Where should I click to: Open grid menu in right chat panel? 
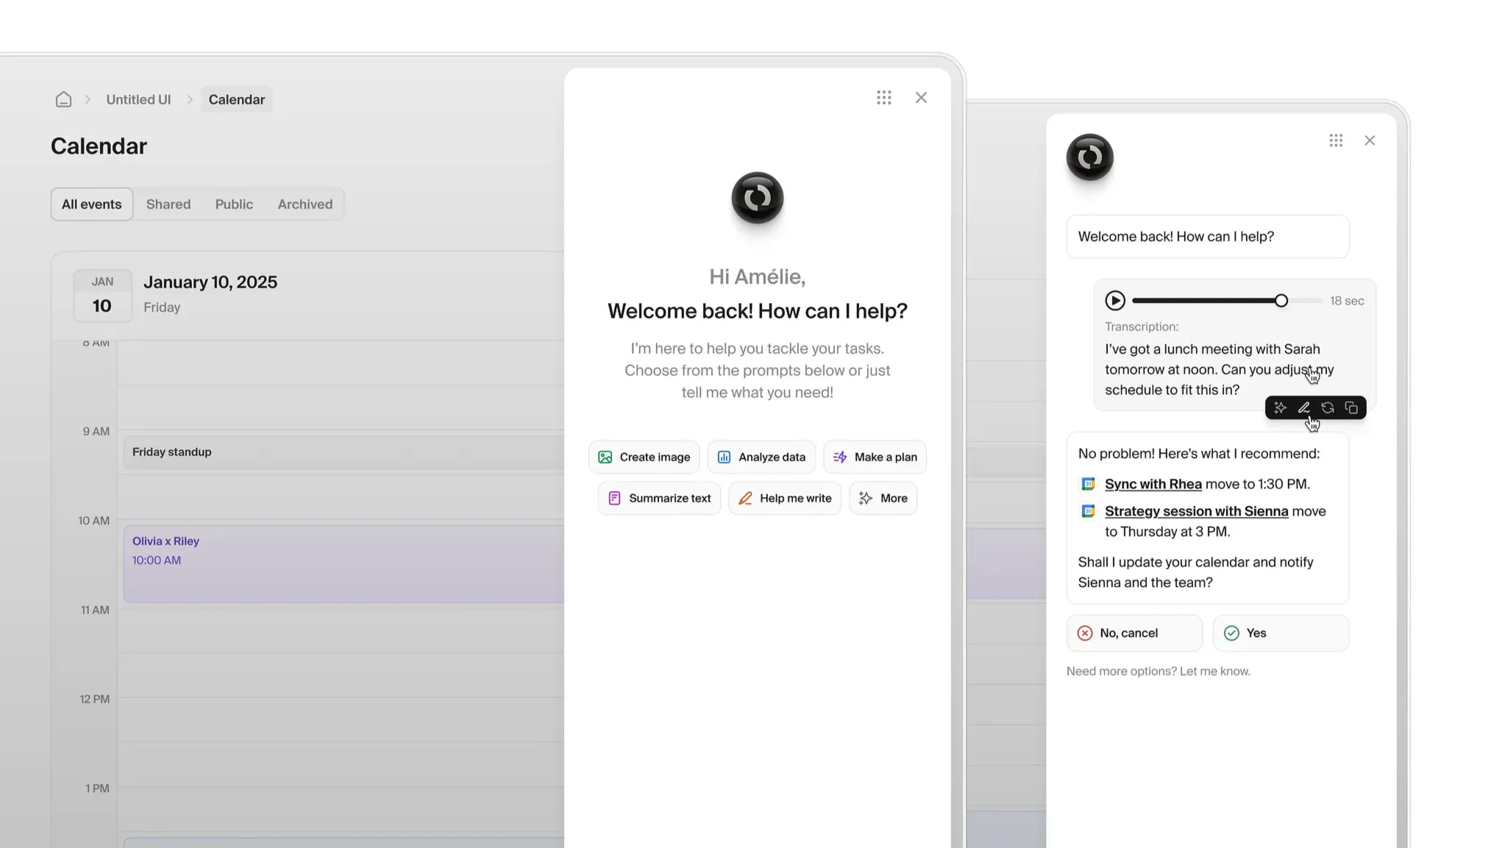click(x=1336, y=140)
